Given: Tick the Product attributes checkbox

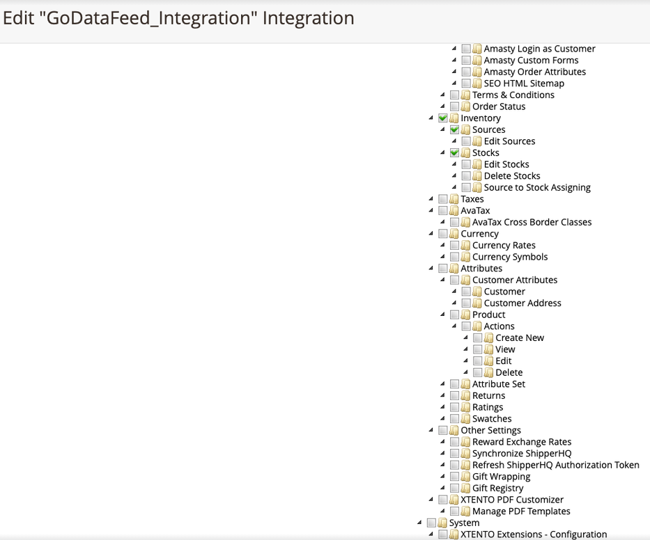Looking at the screenshot, I should pos(454,315).
